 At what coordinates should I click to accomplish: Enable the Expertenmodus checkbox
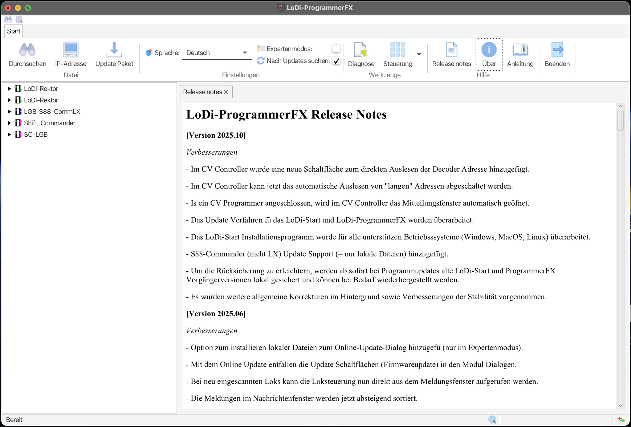pyautogui.click(x=336, y=49)
